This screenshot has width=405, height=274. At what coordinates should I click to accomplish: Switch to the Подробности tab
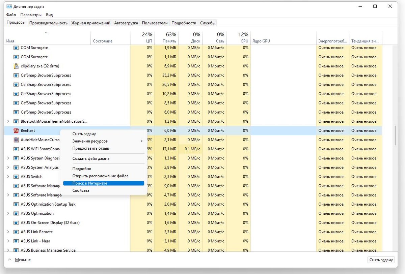[184, 23]
